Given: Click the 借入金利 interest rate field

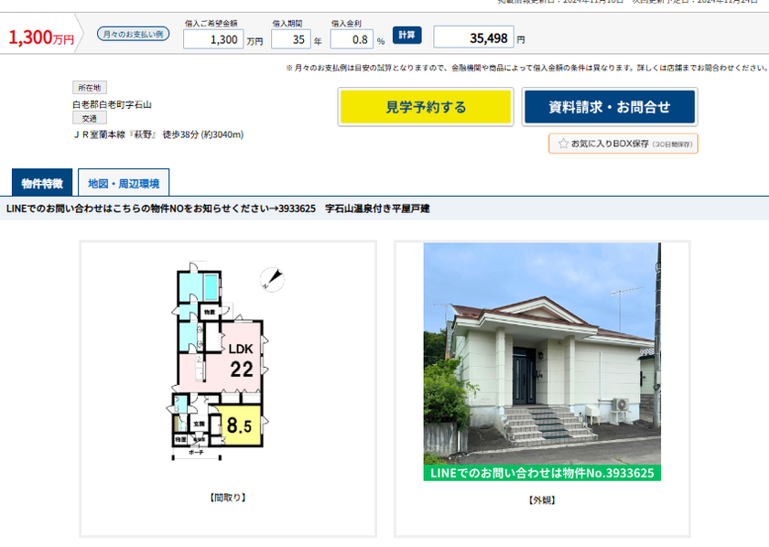Looking at the screenshot, I should 351,39.
